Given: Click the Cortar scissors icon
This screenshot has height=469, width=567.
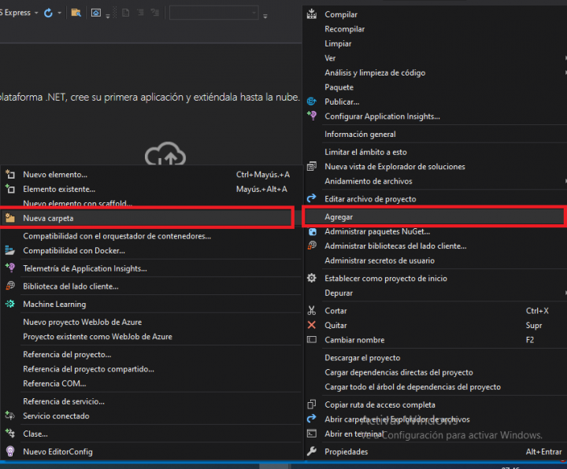Looking at the screenshot, I should 312,311.
